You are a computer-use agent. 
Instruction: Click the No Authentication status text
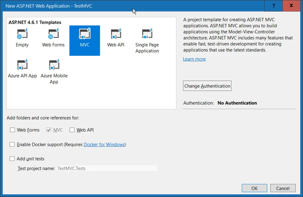click(x=237, y=103)
